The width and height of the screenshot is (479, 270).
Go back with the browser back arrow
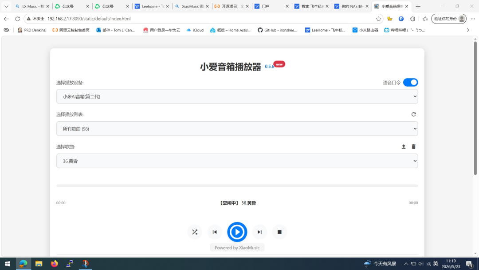coord(6,19)
